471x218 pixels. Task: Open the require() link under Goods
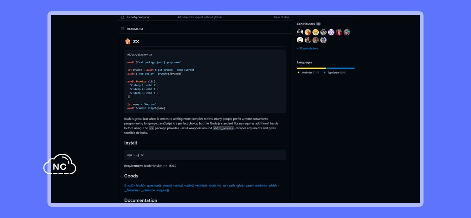163,190
